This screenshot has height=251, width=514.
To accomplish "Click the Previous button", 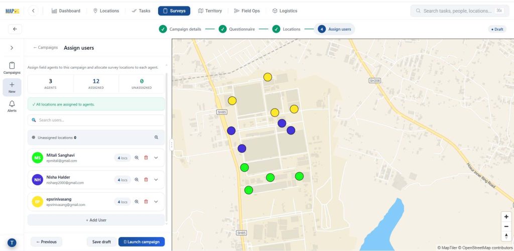I will [46, 242].
